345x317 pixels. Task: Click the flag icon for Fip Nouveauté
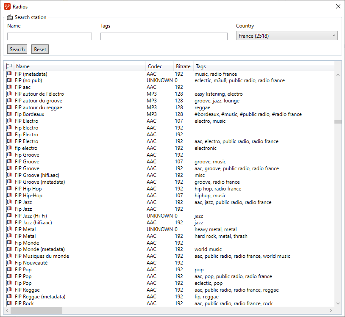(9, 263)
